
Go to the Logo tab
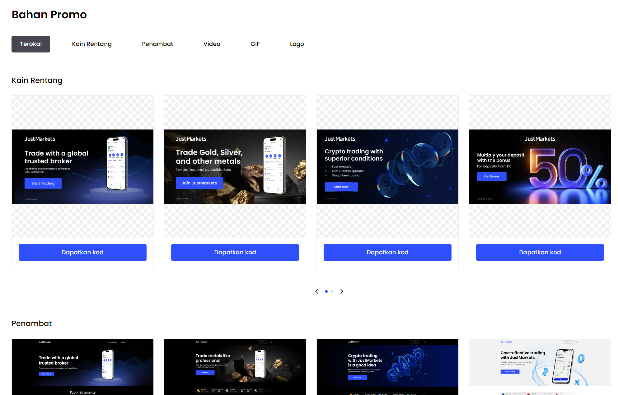(x=297, y=44)
